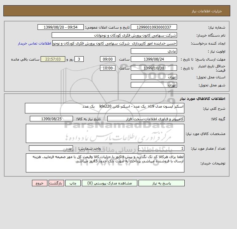Click the نام دستگاه خریدار field

(114, 35)
